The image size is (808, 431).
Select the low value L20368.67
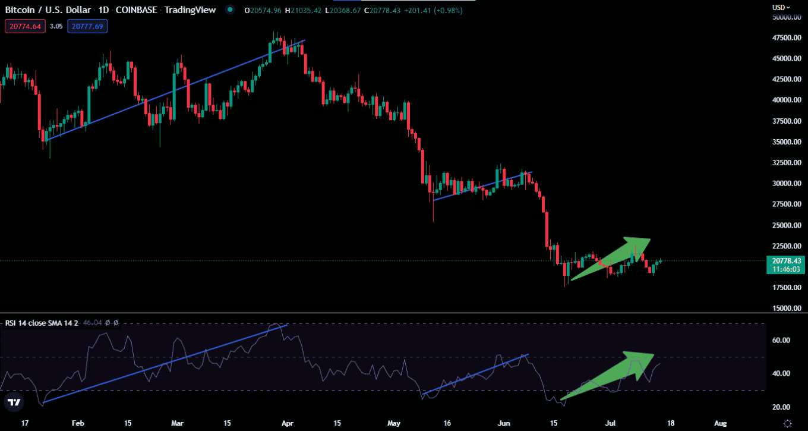(343, 10)
